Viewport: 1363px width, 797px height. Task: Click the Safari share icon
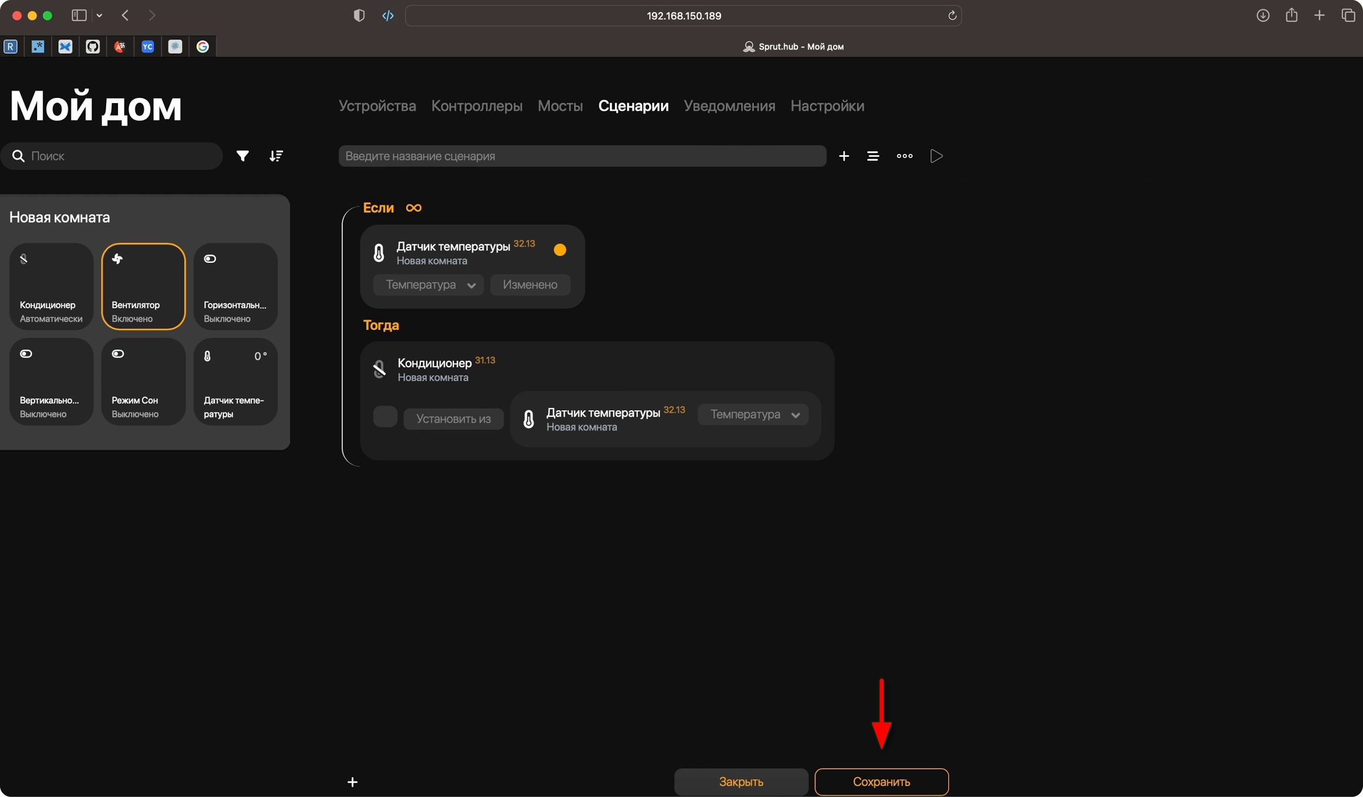(1291, 15)
